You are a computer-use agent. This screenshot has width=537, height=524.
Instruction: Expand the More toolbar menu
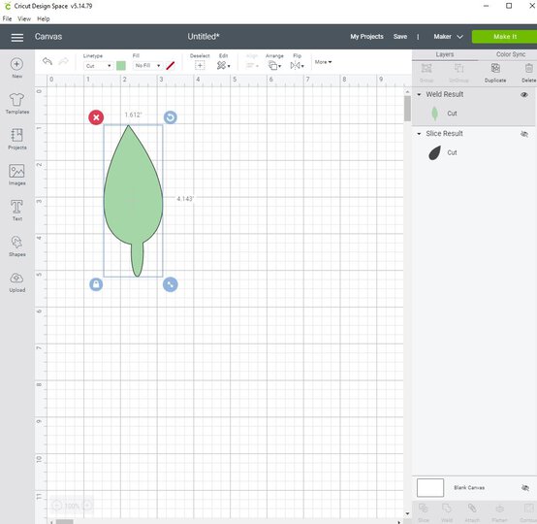(323, 62)
